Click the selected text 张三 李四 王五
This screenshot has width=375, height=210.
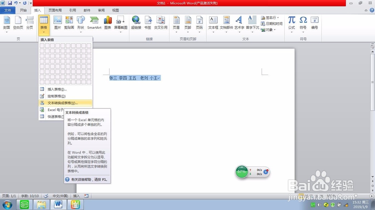[123, 78]
